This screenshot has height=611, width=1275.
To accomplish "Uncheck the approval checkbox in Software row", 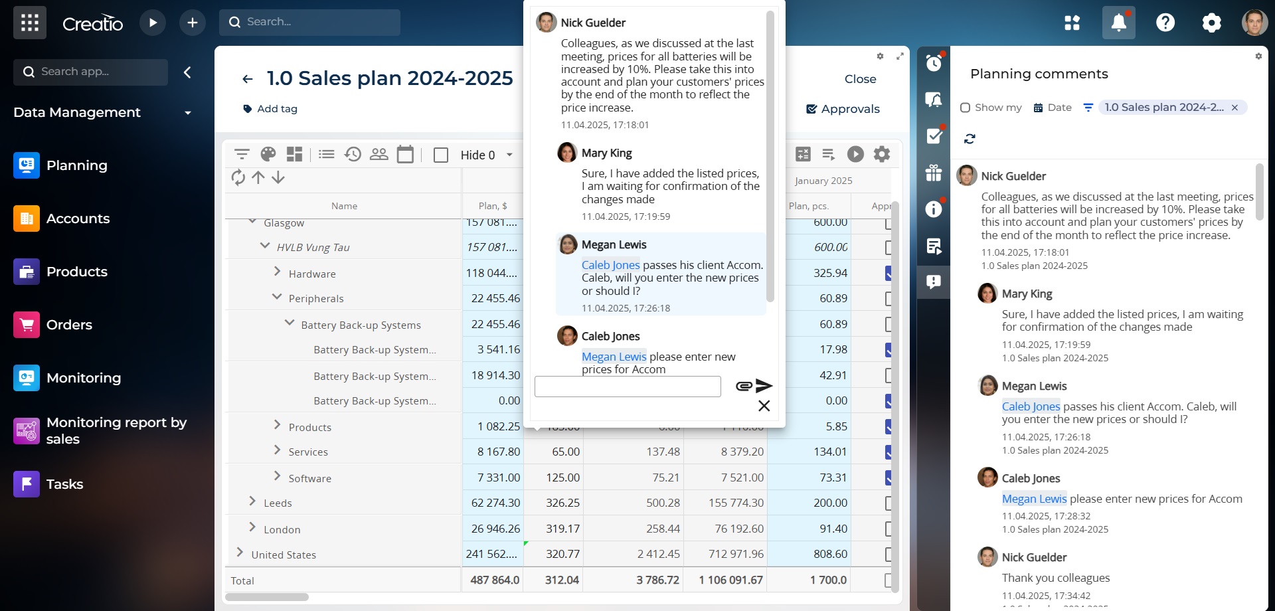I will click(x=888, y=478).
